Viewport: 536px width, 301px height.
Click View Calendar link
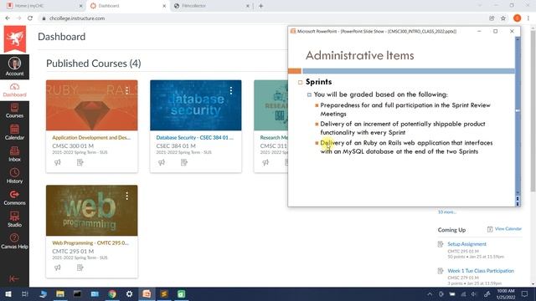tap(508, 228)
